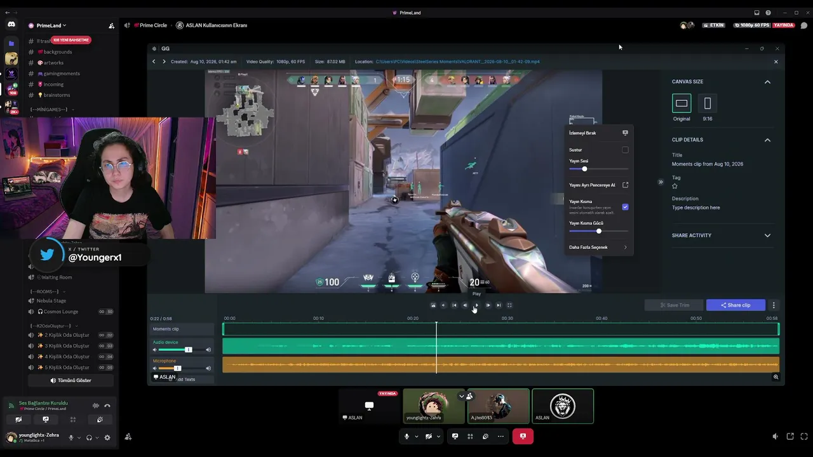Toggle headphone deafen in user panel
Image resolution: width=813 pixels, height=457 pixels.
point(89,437)
